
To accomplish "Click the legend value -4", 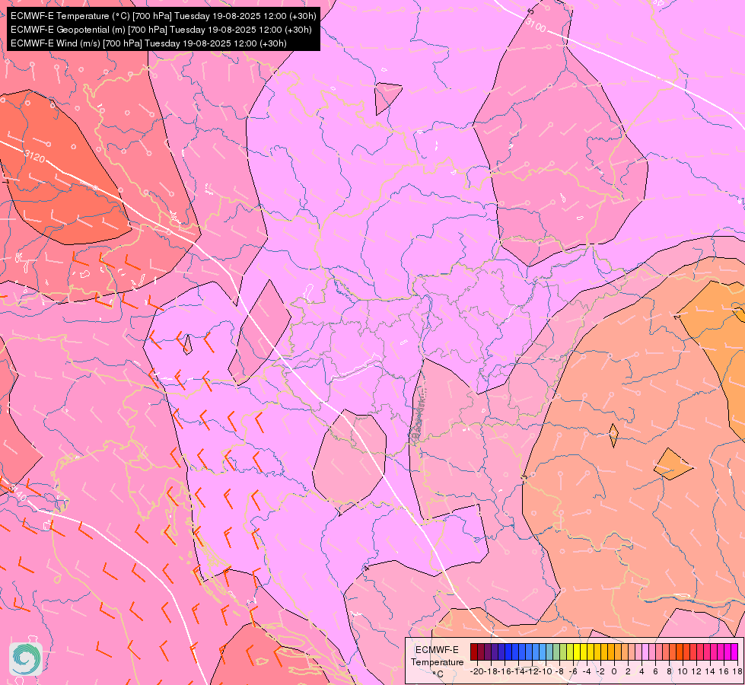I will 587,672.
